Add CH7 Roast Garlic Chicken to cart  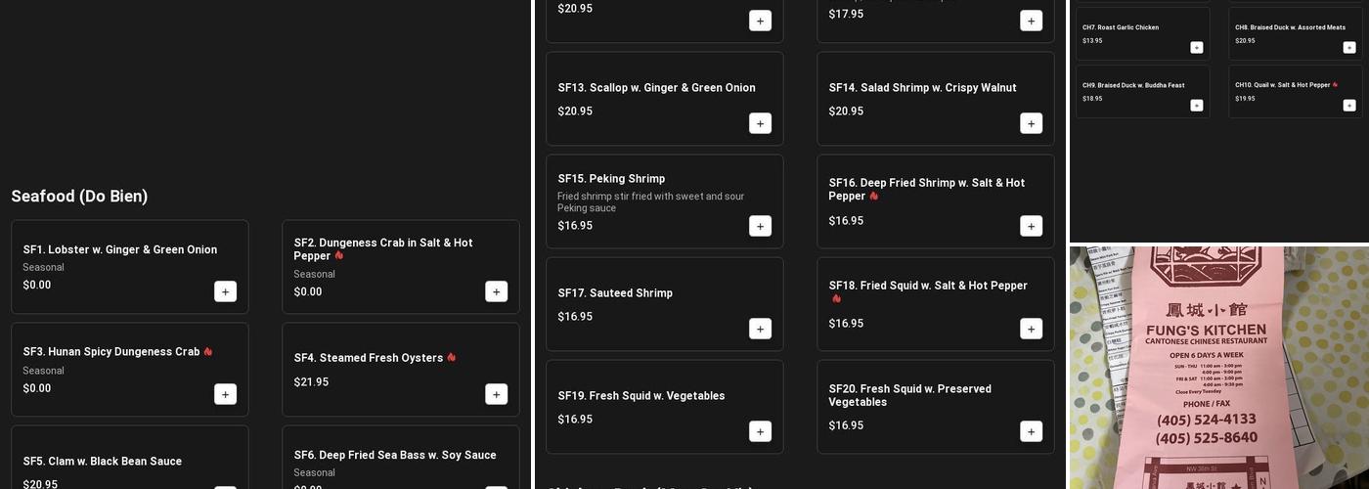click(x=1197, y=47)
